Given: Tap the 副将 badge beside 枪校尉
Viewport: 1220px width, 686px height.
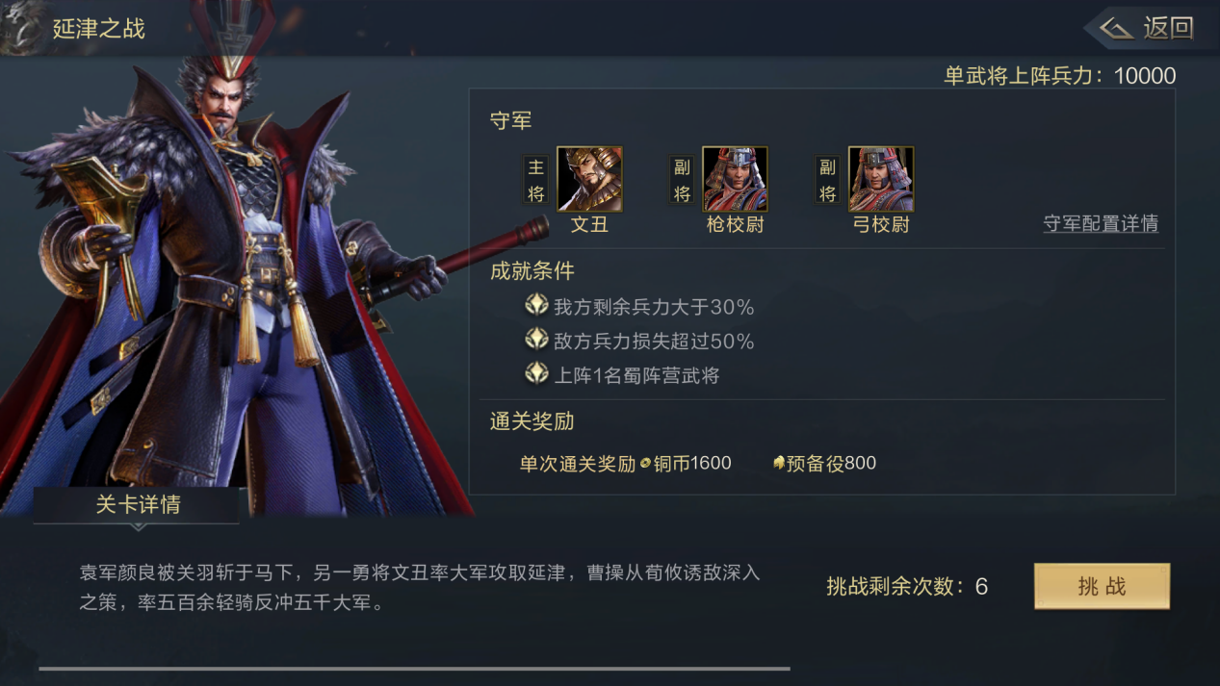Looking at the screenshot, I should click(682, 180).
